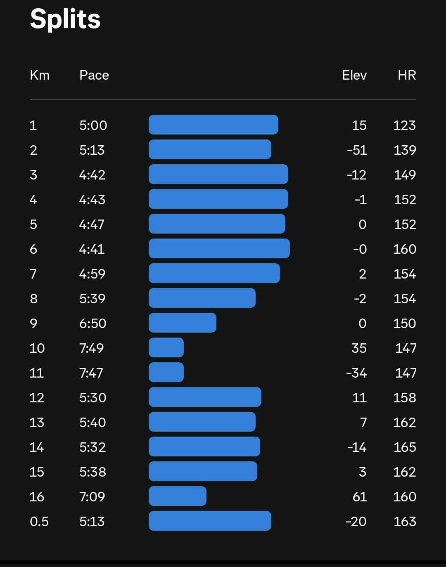Click the 5:40 pace in kilometer 13

tap(93, 423)
